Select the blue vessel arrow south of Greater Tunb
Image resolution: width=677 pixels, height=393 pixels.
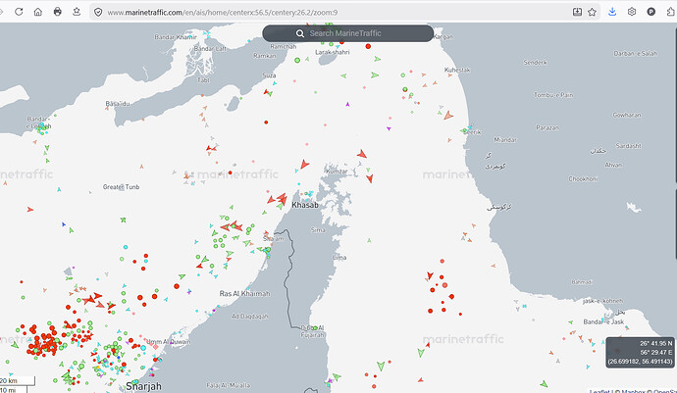pyautogui.click(x=64, y=224)
